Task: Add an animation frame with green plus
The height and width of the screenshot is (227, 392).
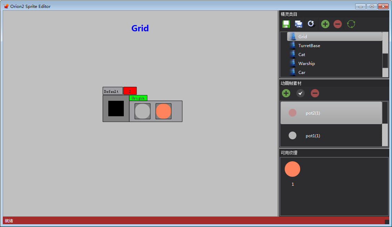Action: (x=286, y=93)
